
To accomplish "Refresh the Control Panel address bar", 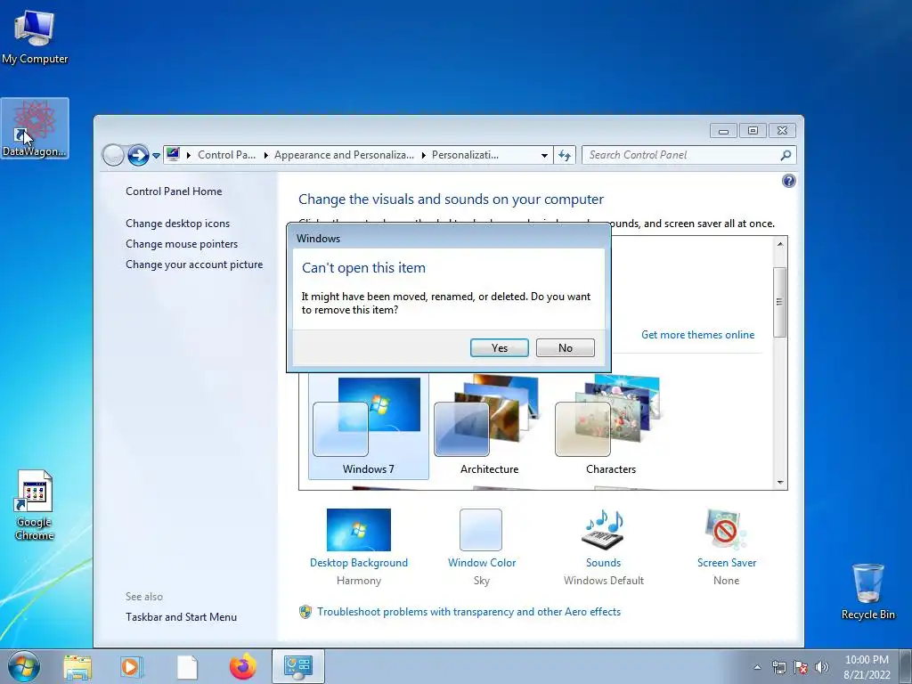I will coord(564,155).
